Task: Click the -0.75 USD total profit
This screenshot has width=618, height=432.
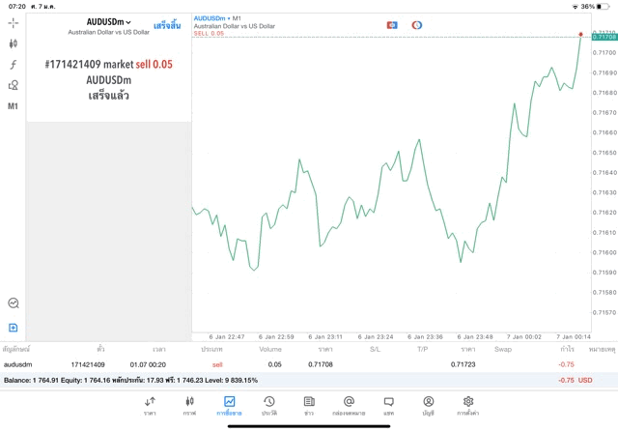Action: click(x=576, y=381)
